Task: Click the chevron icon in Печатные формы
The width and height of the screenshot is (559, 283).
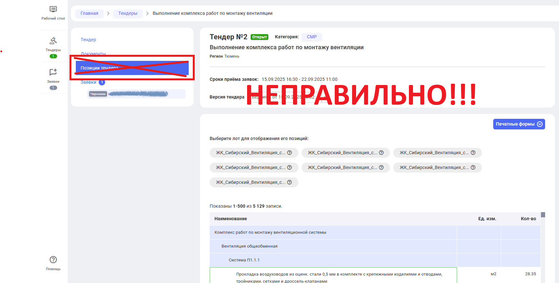Action: pyautogui.click(x=540, y=124)
